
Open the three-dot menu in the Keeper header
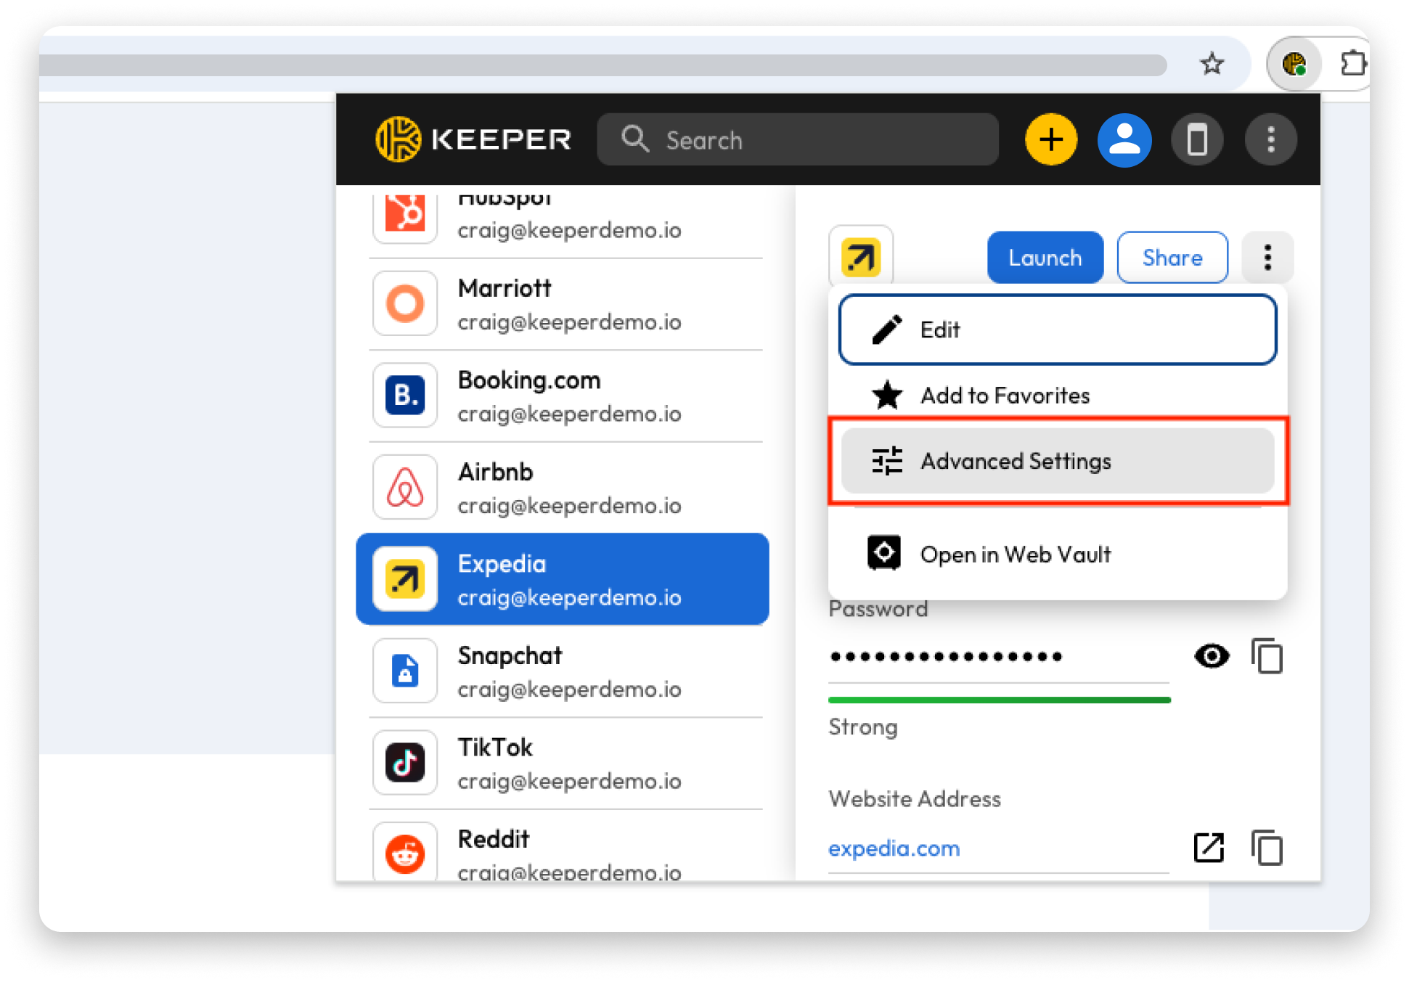tap(1270, 139)
